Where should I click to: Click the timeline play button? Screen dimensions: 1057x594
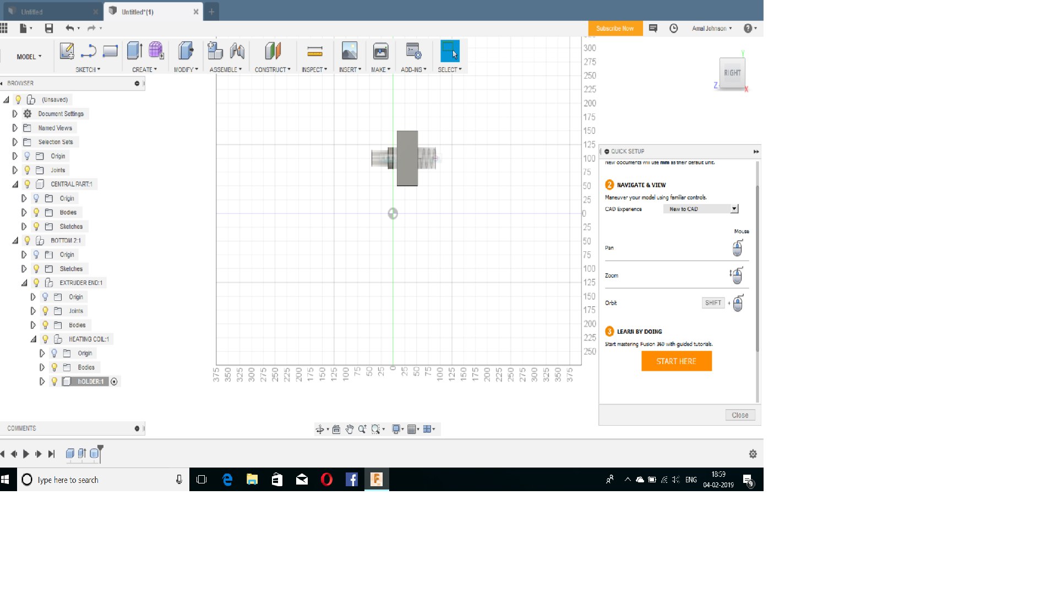pos(26,454)
